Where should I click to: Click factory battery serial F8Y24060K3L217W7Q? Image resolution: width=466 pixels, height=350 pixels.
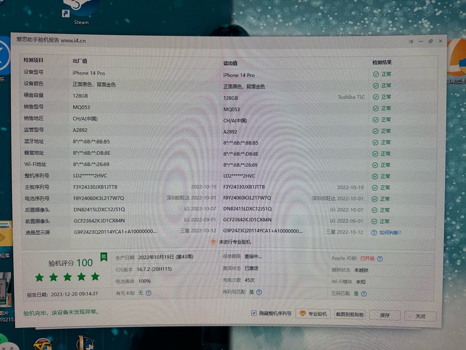coord(99,198)
